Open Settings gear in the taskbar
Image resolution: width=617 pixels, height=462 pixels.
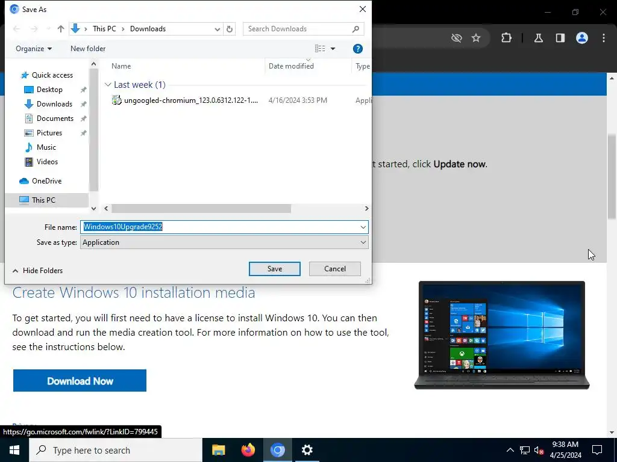click(x=307, y=450)
